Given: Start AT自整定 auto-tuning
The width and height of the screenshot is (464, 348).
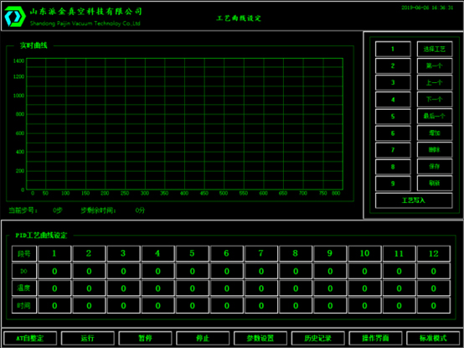Looking at the screenshot, I should pyautogui.click(x=30, y=338).
